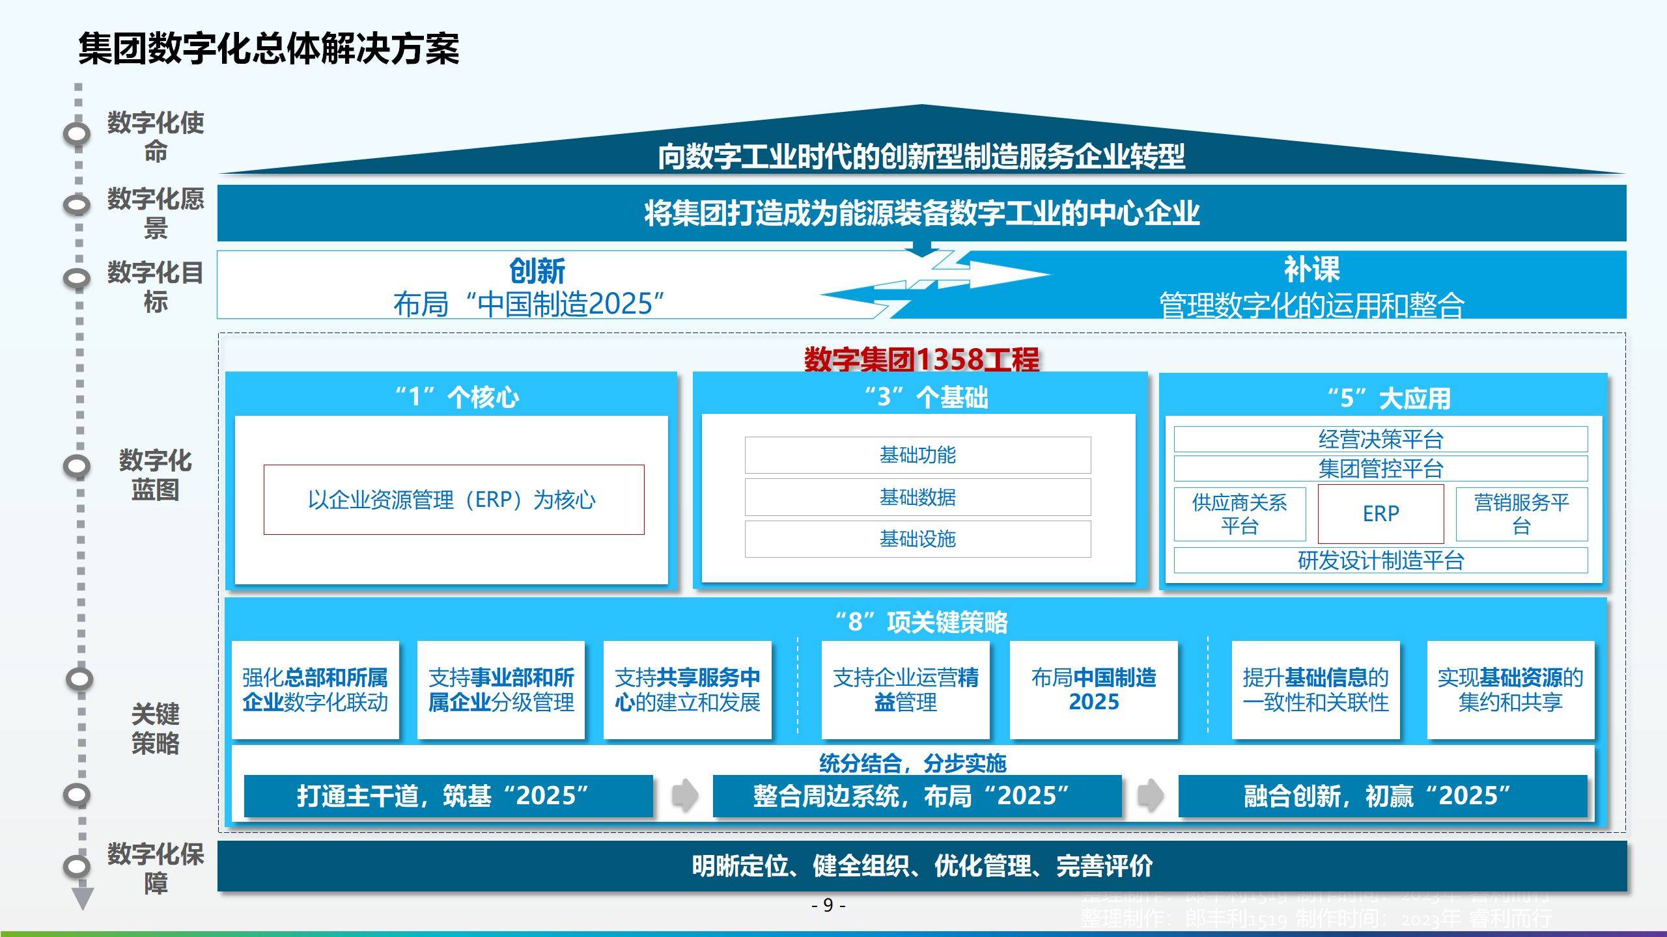Click the circle marker beside 数字化愿景

pos(77,204)
